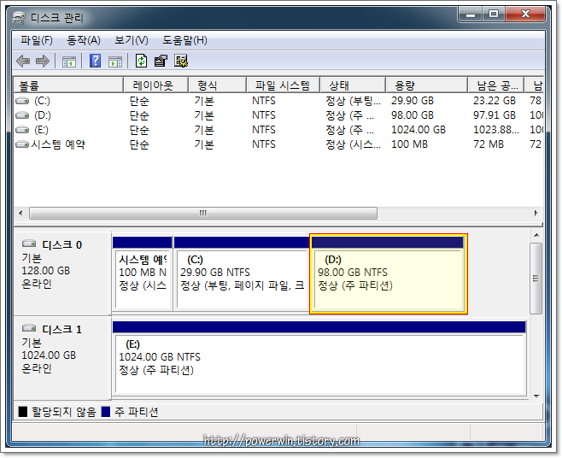
Task: Click the 정상 (시스... status cell
Action: 353,144
